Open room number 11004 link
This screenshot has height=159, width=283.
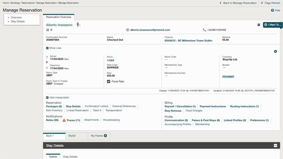pyautogui.click(x=111, y=61)
